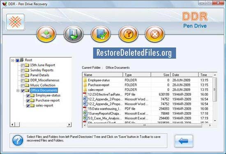226x154 pixels.
Task: Click the folder with checkmark toolbar icon
Action: [101, 34]
